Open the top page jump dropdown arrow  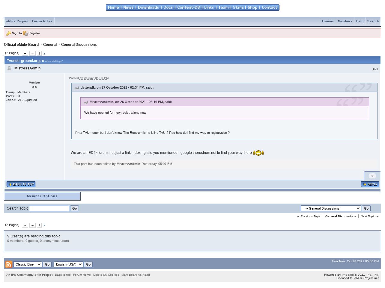[25, 53]
